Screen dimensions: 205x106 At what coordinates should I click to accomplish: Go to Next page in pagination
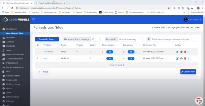coord(45,72)
